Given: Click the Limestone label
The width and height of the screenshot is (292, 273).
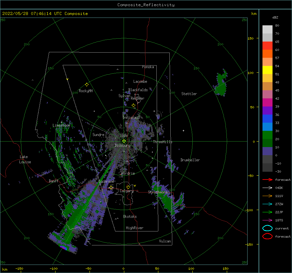Looking at the screenshot, I should coord(61,125).
